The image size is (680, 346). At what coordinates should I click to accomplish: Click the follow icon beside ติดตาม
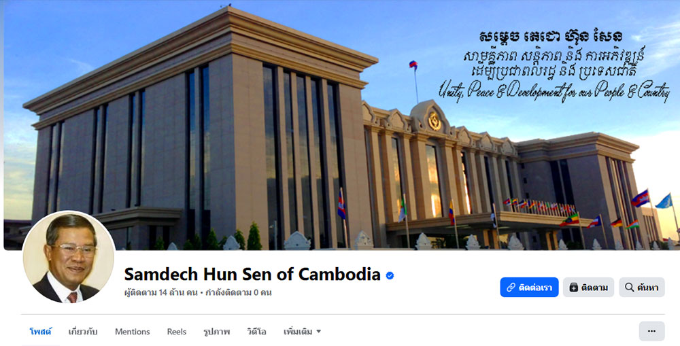(573, 288)
